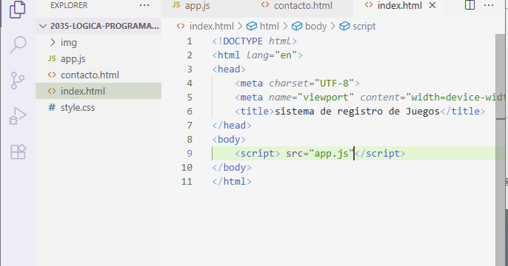
Task: Open the Search view icon
Action: (x=18, y=44)
